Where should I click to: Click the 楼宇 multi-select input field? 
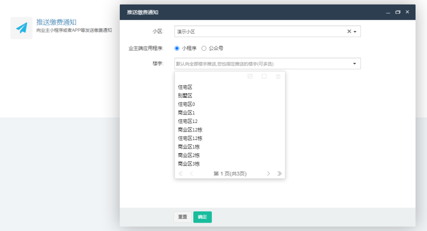261,64
